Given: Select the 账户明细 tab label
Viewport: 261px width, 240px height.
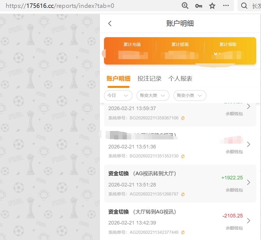Looking at the screenshot, I should point(118,79).
